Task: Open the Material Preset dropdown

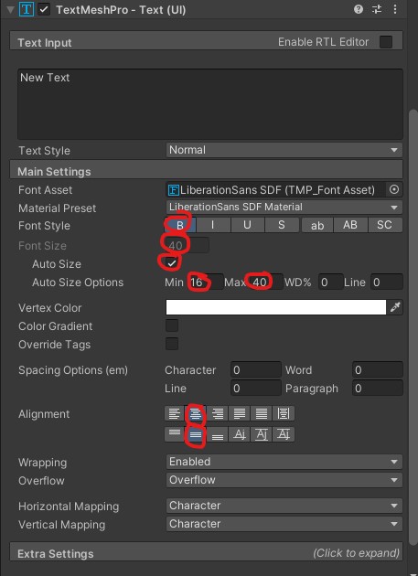Action: coord(284,208)
